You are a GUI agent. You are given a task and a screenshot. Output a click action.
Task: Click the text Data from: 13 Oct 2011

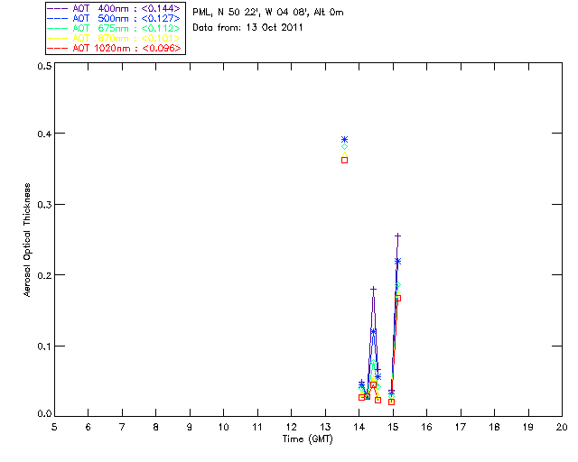(247, 28)
